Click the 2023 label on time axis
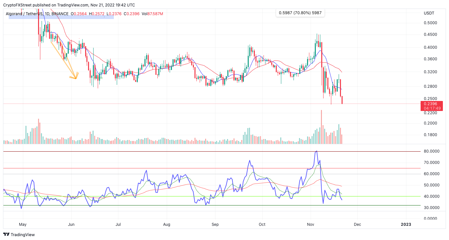Image resolution: width=449 pixels, height=240 pixels. pyautogui.click(x=406, y=224)
